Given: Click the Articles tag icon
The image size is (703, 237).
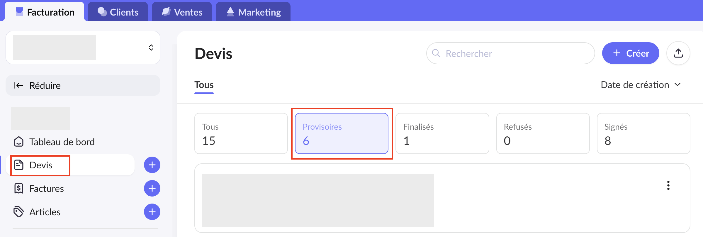Looking at the screenshot, I should (19, 212).
